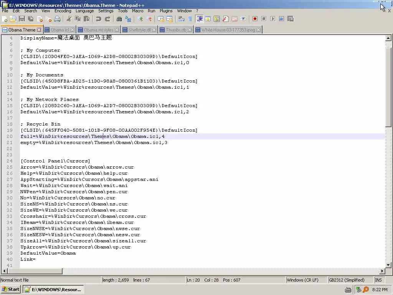The image size is (393, 295).
Task: Switch to the Obama.icl tab
Action: (59, 30)
